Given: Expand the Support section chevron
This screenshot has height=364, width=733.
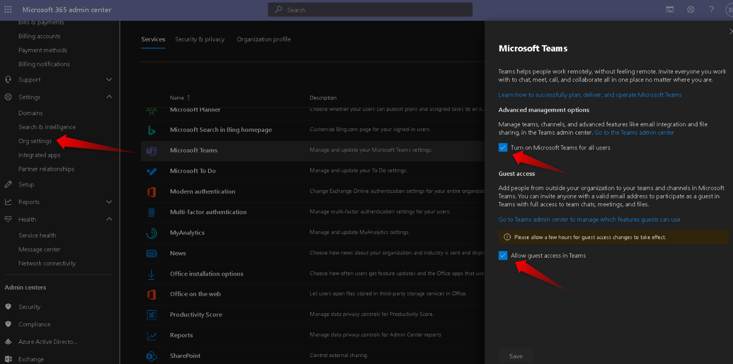Looking at the screenshot, I should [109, 80].
